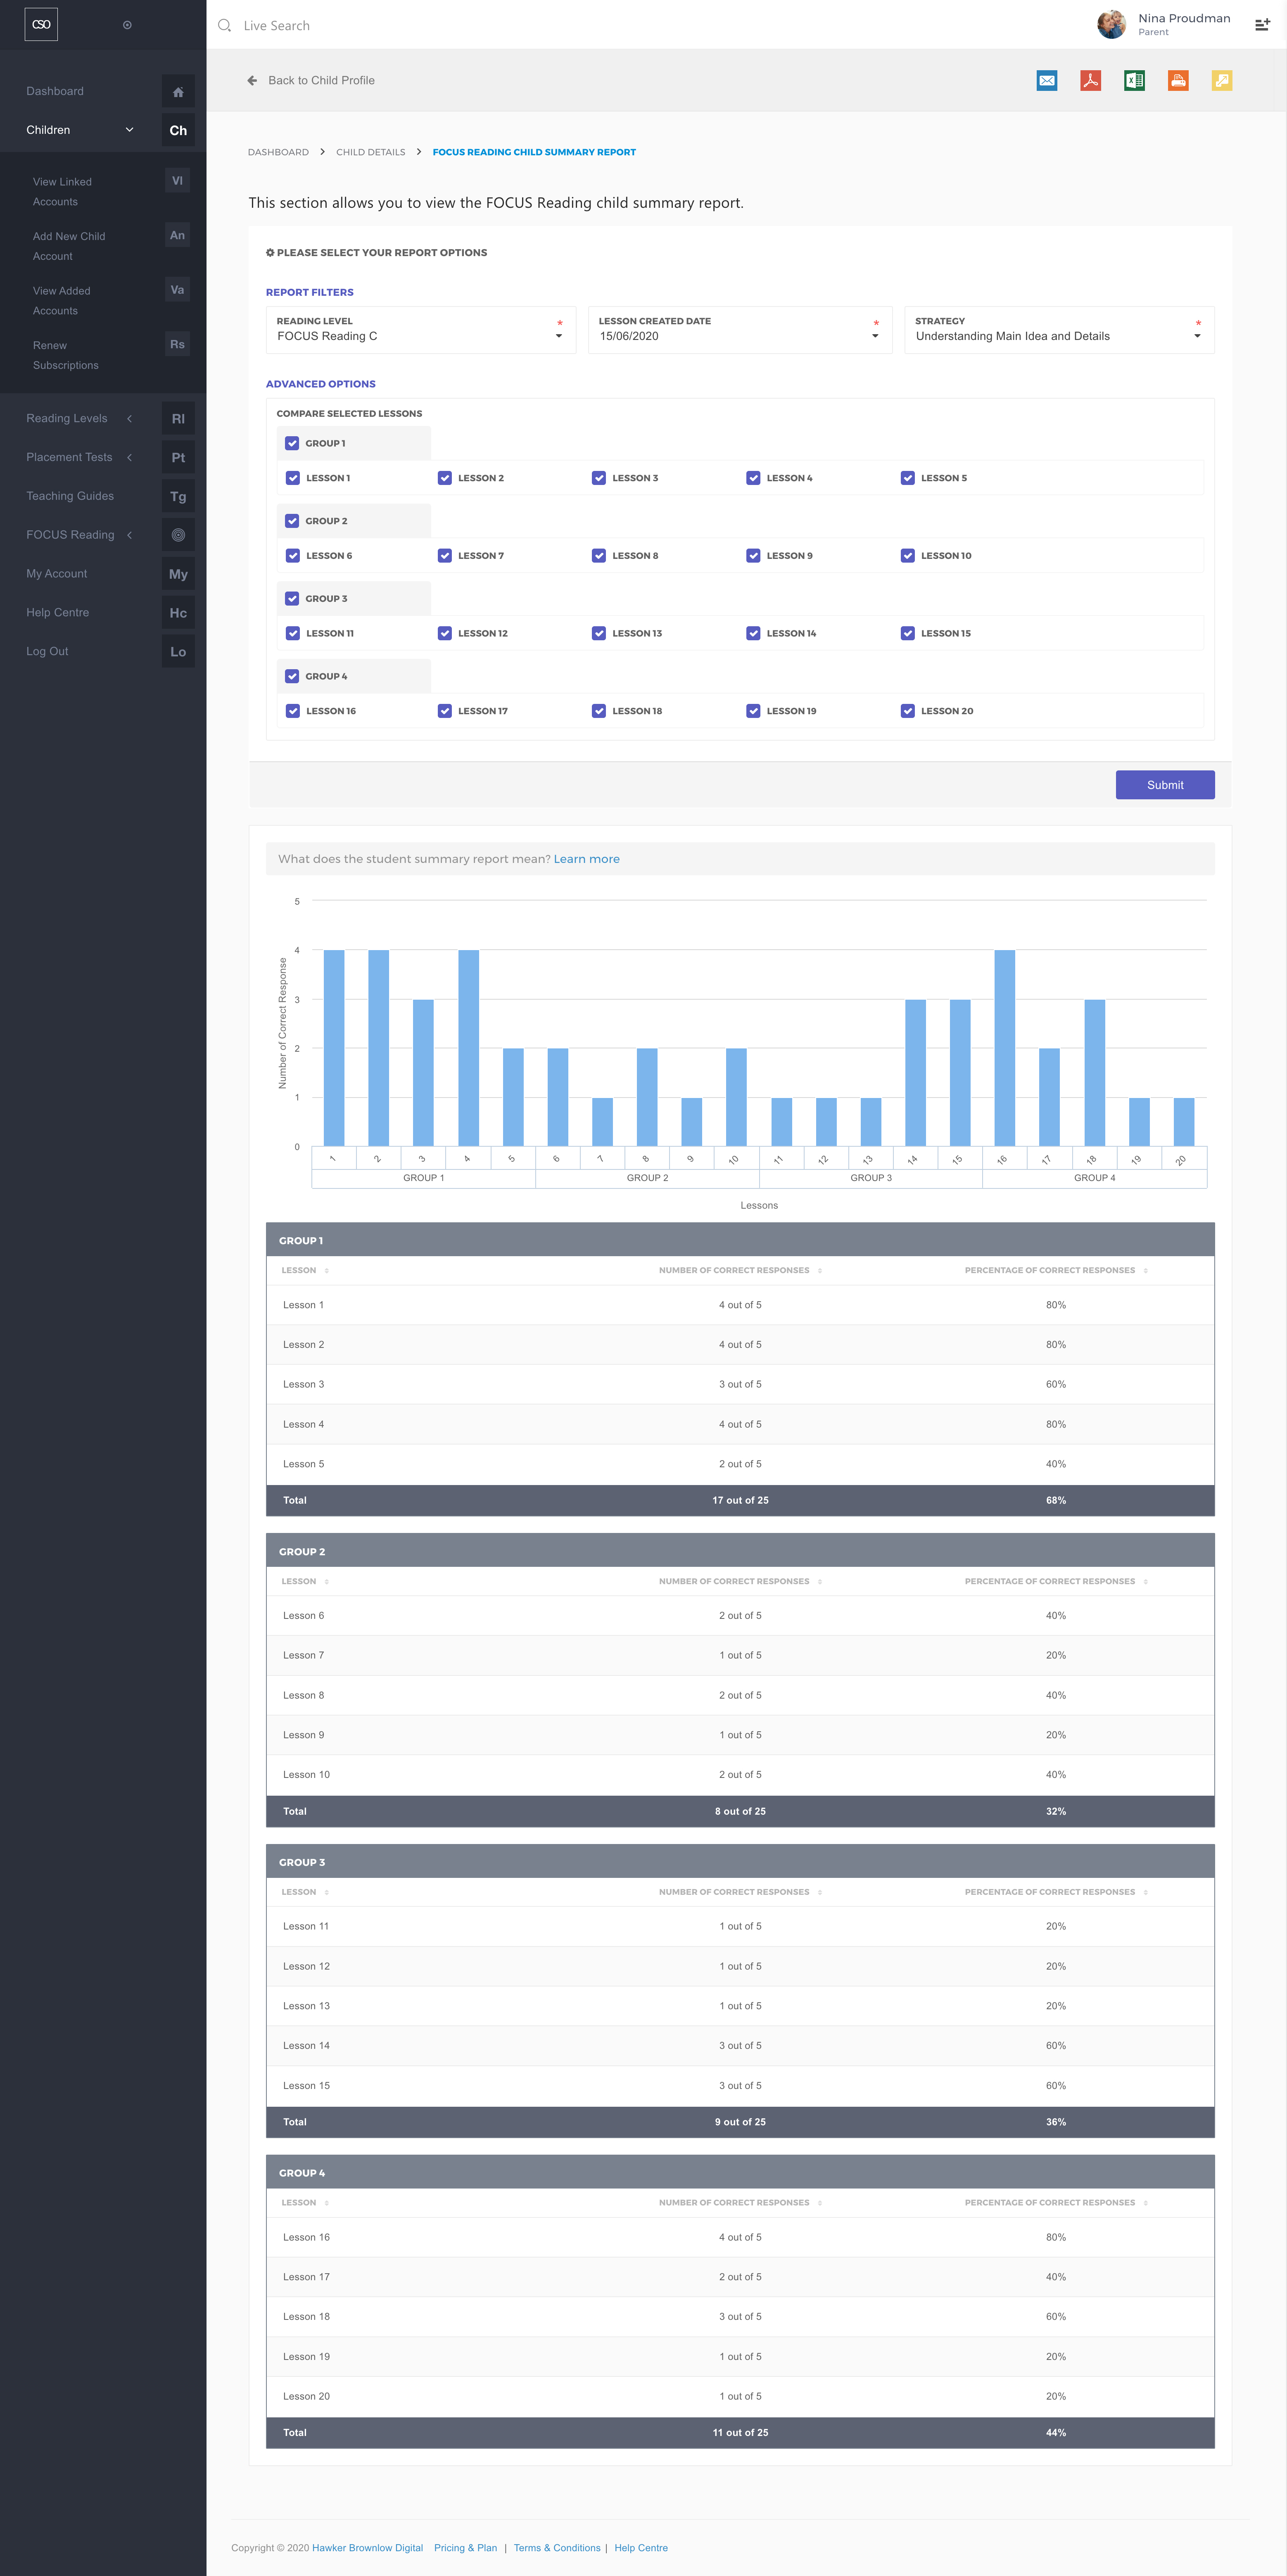
Task: Go to Child Details via the breadcrumb
Action: click(x=371, y=152)
